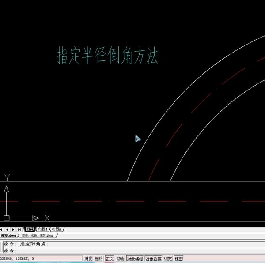
Task: Click the UCS origin square icon
Action: (x=7, y=218)
